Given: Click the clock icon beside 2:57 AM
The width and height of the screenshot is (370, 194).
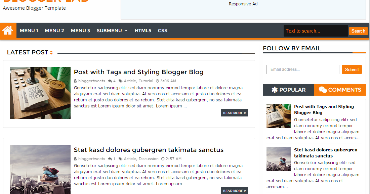Looking at the screenshot, I should [x=163, y=159].
